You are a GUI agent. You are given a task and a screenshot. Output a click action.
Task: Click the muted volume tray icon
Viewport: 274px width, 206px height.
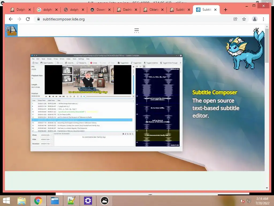coord(242,201)
